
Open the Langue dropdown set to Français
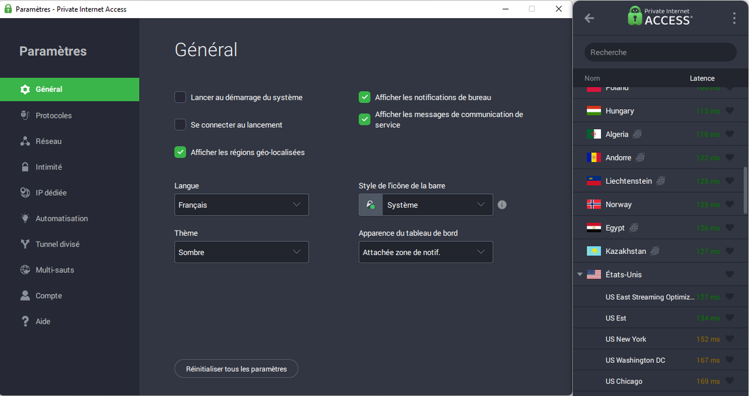242,205
